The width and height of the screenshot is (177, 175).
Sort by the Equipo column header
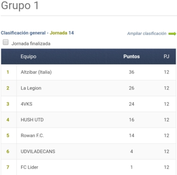coord(28,57)
